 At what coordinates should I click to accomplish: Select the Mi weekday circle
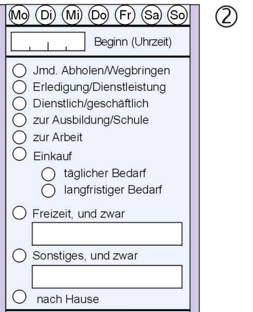72,15
